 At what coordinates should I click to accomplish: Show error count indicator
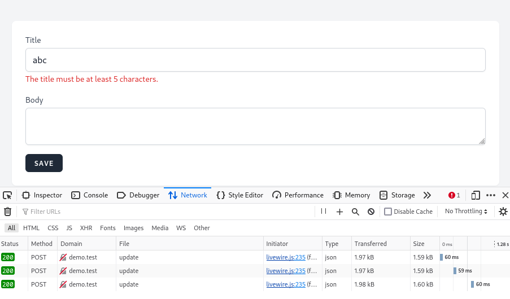(454, 195)
